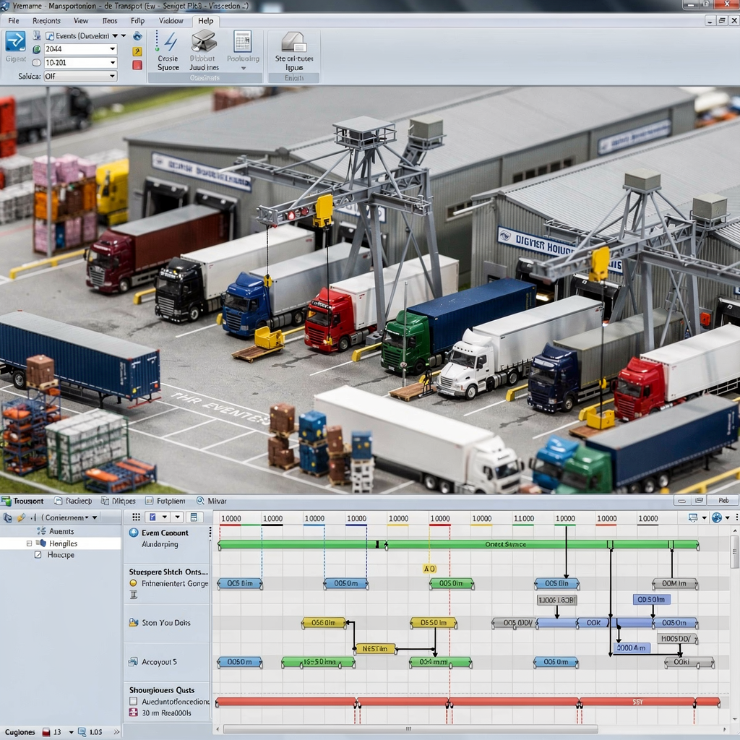Open the Help menu
The width and height of the screenshot is (740, 740).
pos(205,21)
